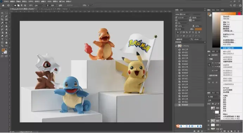
Task: Click the toolbox foreground color swatch
Action: click(x=3, y=50)
